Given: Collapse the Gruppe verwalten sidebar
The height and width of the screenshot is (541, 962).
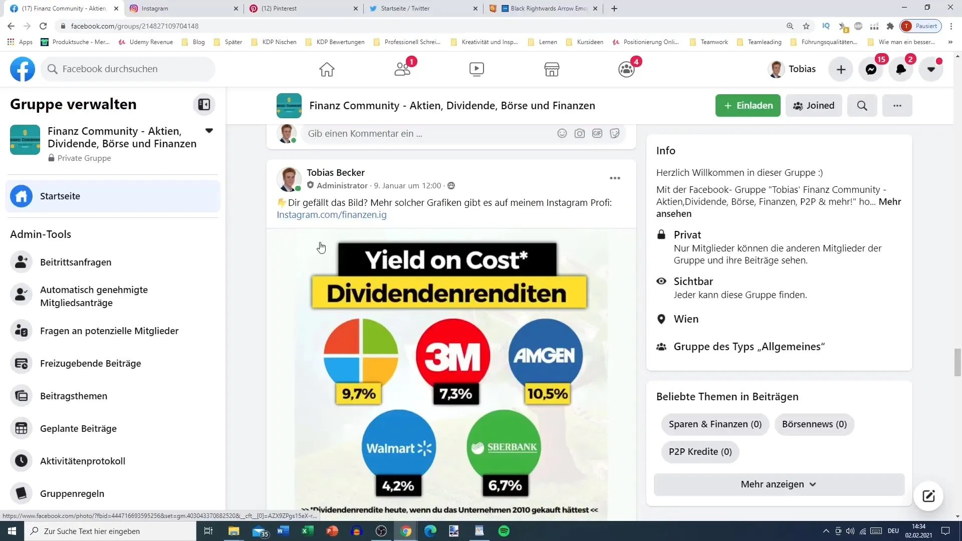Looking at the screenshot, I should [x=204, y=104].
